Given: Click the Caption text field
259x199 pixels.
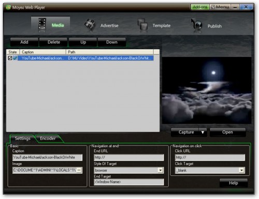Looking at the screenshot, I should point(47,158).
